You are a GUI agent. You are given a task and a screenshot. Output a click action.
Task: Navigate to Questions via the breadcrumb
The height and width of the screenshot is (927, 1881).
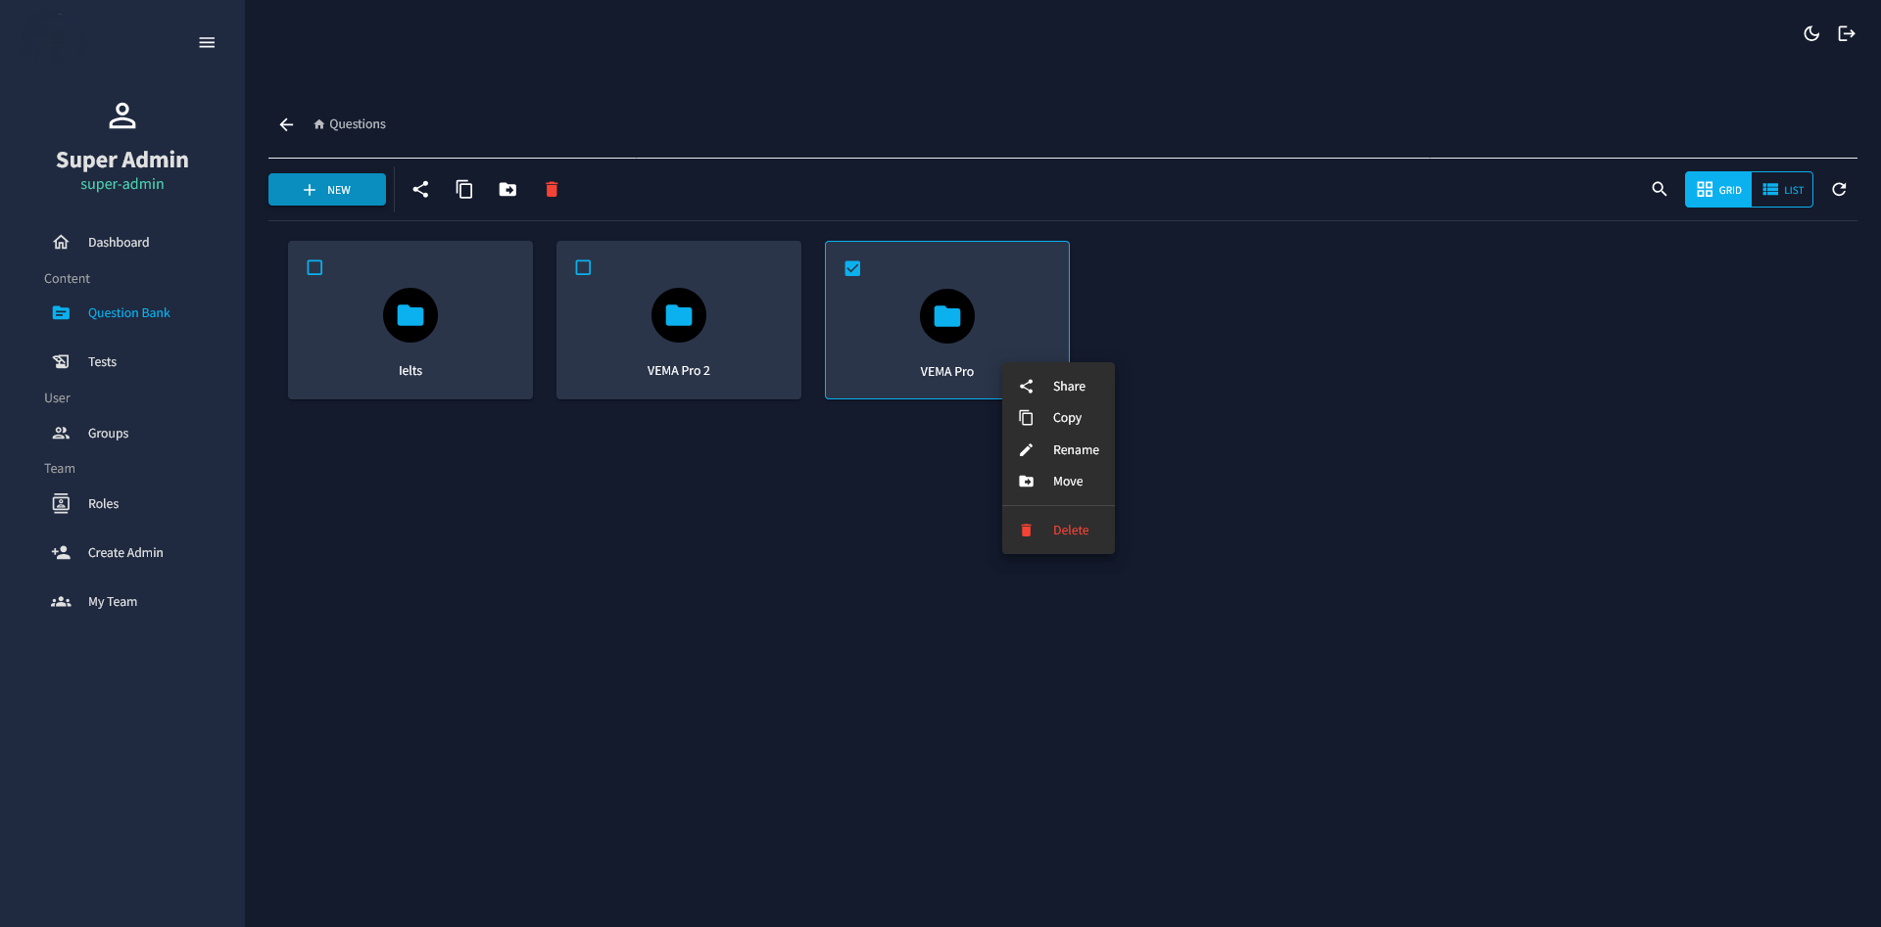click(358, 123)
